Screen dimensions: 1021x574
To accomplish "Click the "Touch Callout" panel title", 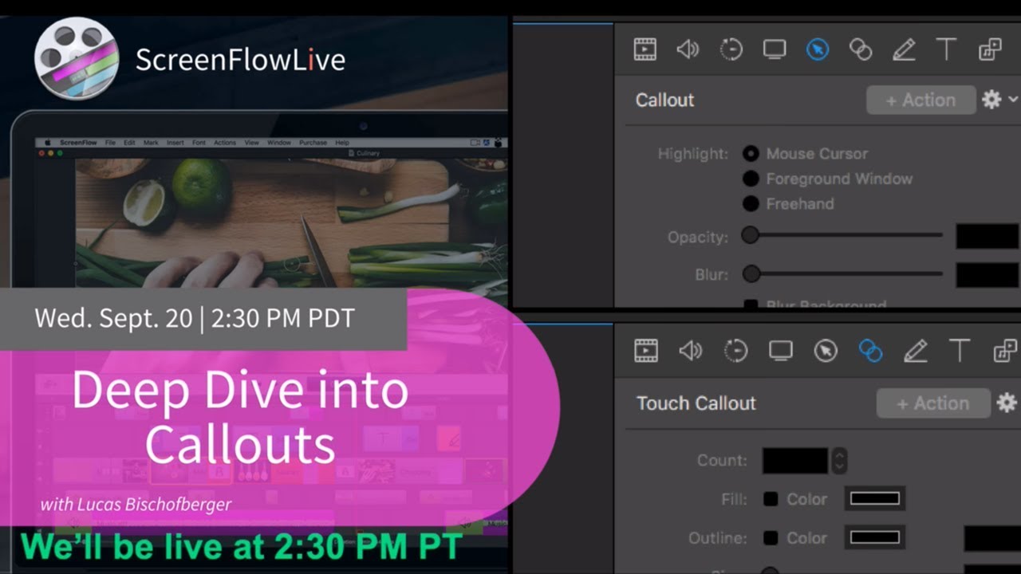I will coord(696,403).
